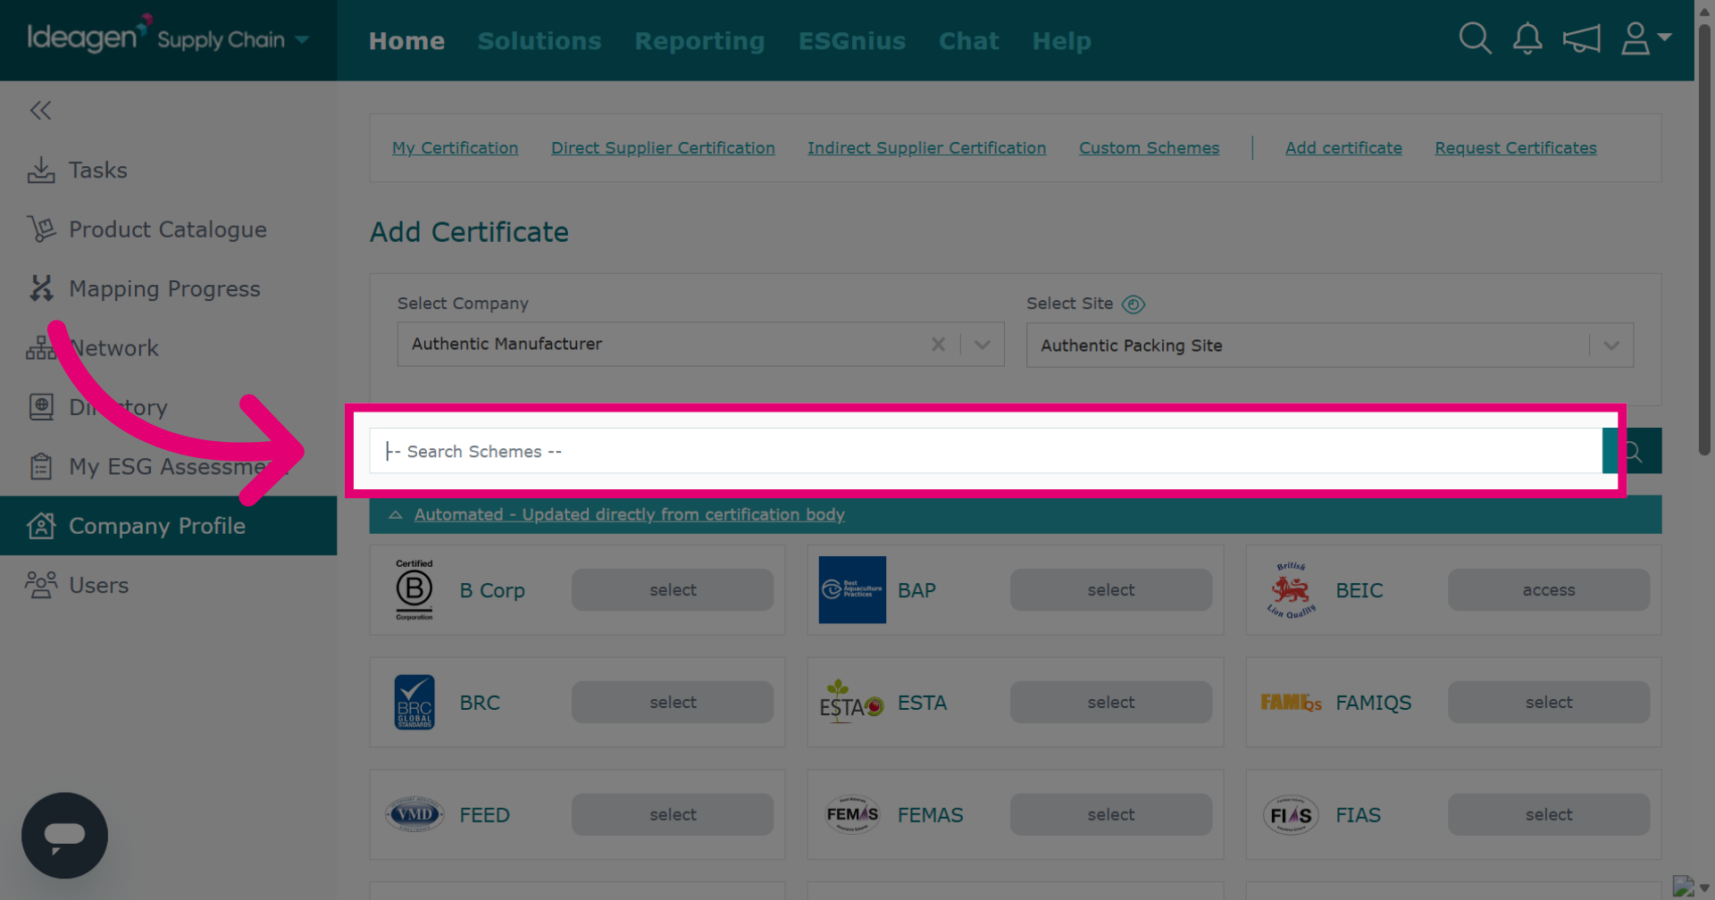Open the Help menu
The image size is (1715, 900).
click(1061, 41)
